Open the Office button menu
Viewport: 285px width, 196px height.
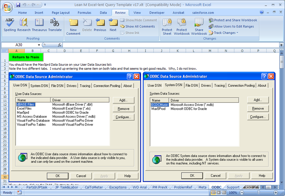pyautogui.click(x=7, y=7)
